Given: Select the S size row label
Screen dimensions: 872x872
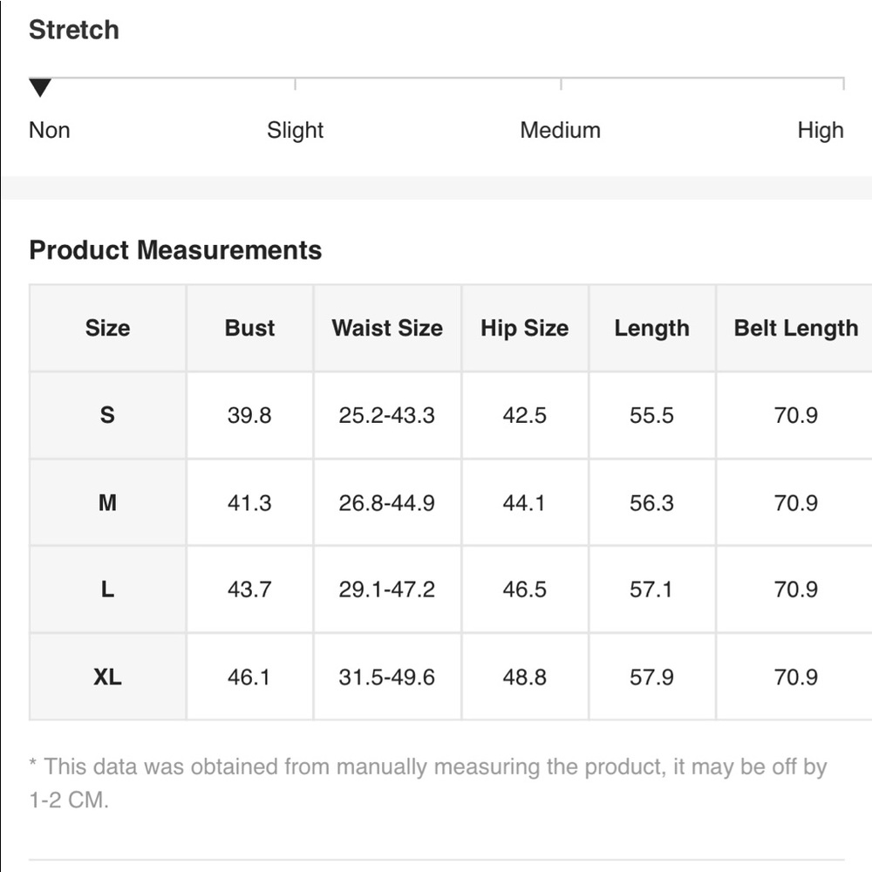Looking at the screenshot, I should (x=107, y=415).
